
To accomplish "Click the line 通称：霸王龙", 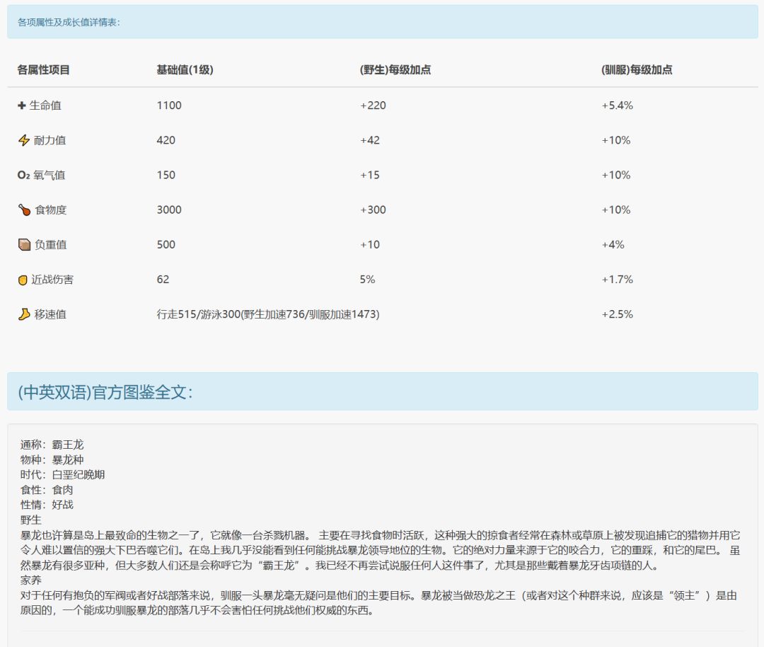I will pos(52,445).
